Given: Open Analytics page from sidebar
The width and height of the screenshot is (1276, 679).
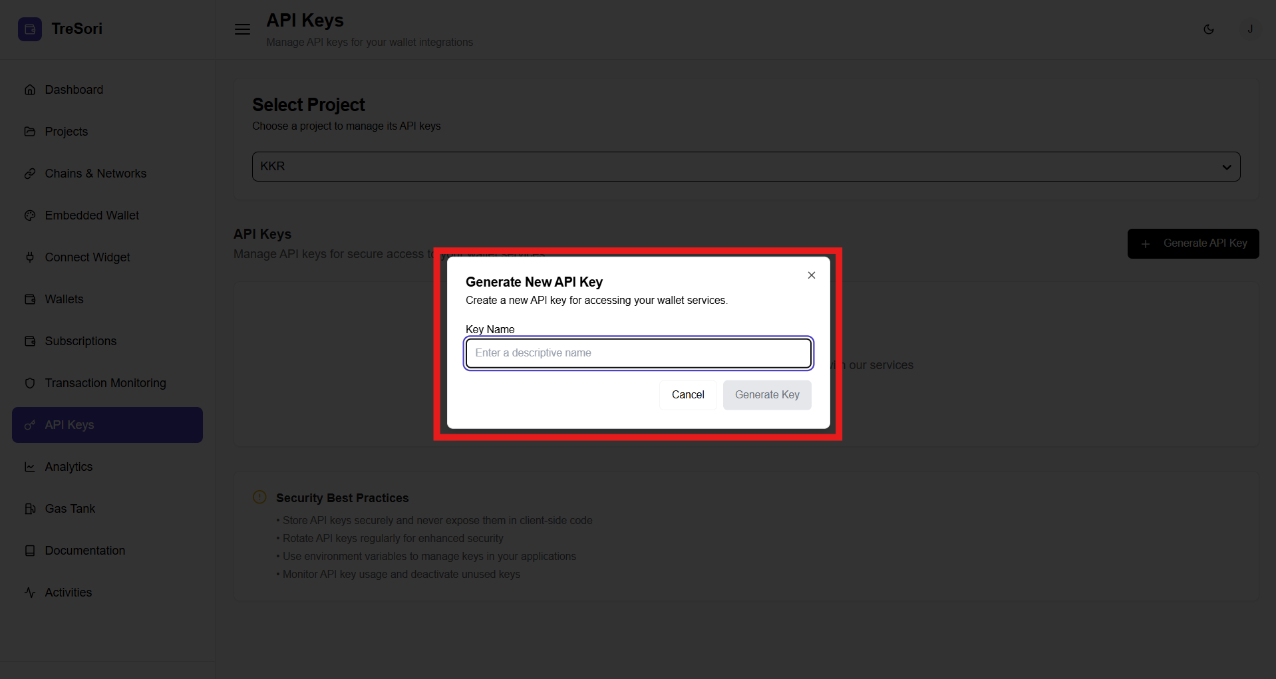Looking at the screenshot, I should click(69, 467).
